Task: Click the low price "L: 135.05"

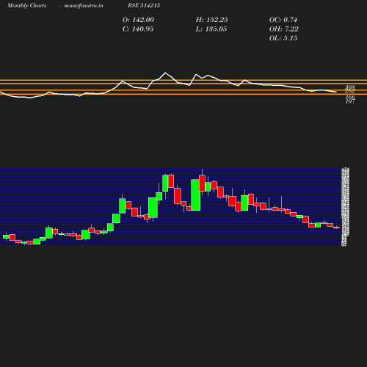Action: pyautogui.click(x=211, y=29)
